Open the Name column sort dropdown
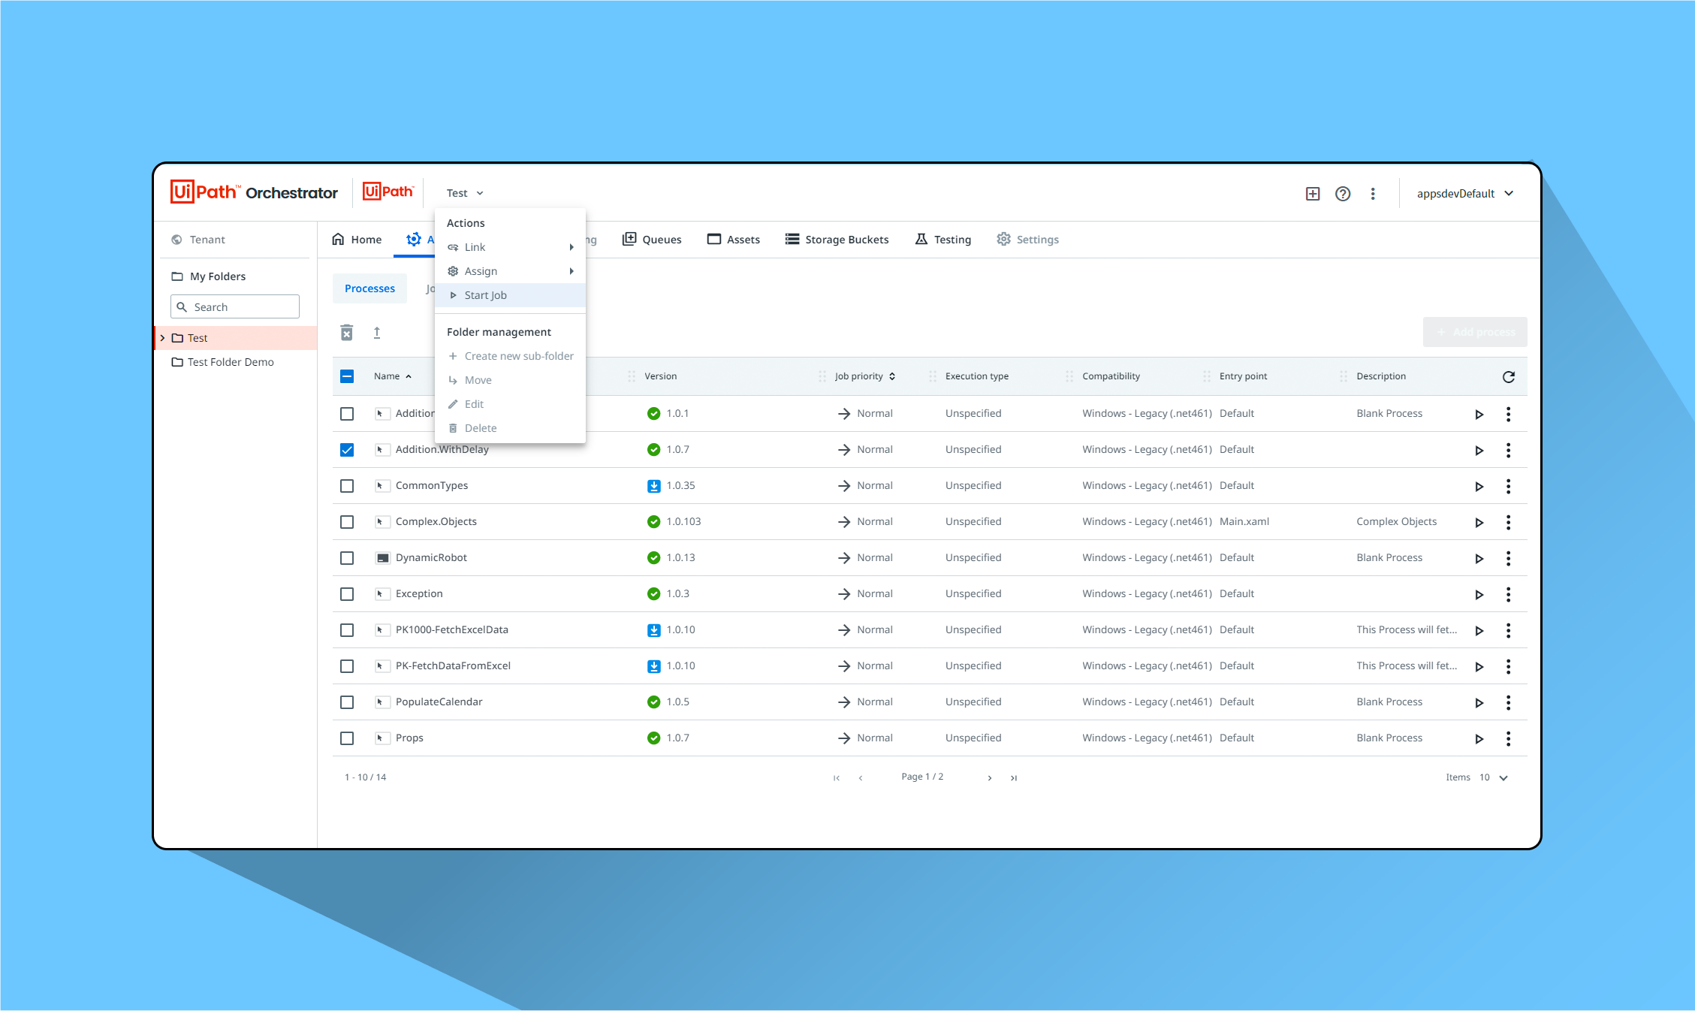The height and width of the screenshot is (1011, 1695). click(406, 374)
